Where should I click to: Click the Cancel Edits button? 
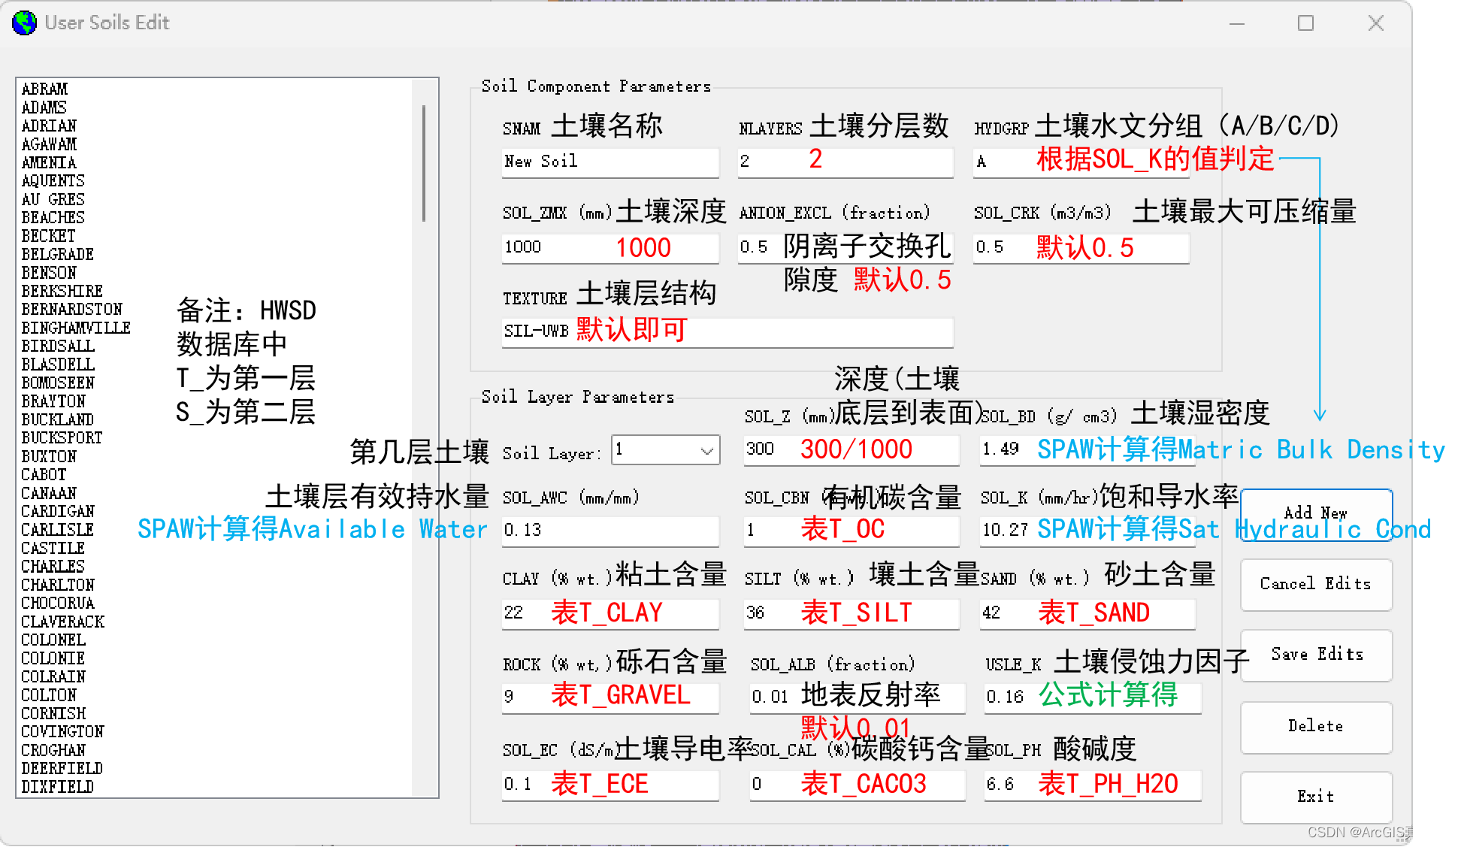[x=1316, y=584]
